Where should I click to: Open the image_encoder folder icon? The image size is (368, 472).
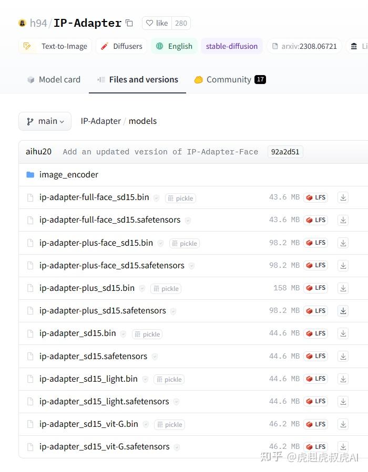[x=30, y=175]
